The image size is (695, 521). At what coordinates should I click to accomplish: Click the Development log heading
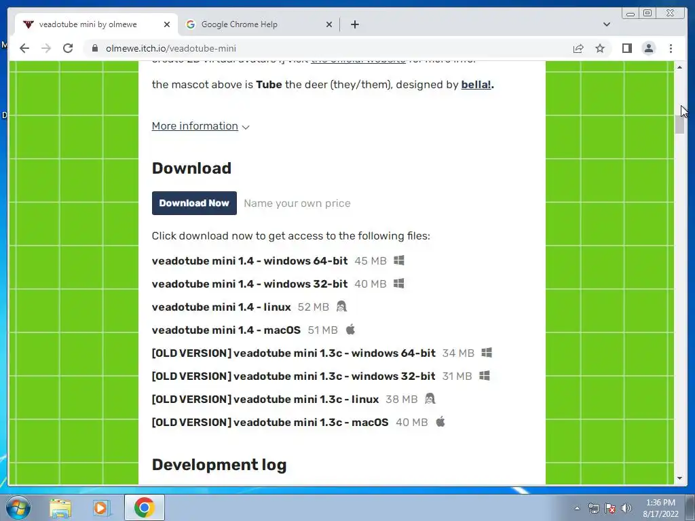(x=219, y=465)
